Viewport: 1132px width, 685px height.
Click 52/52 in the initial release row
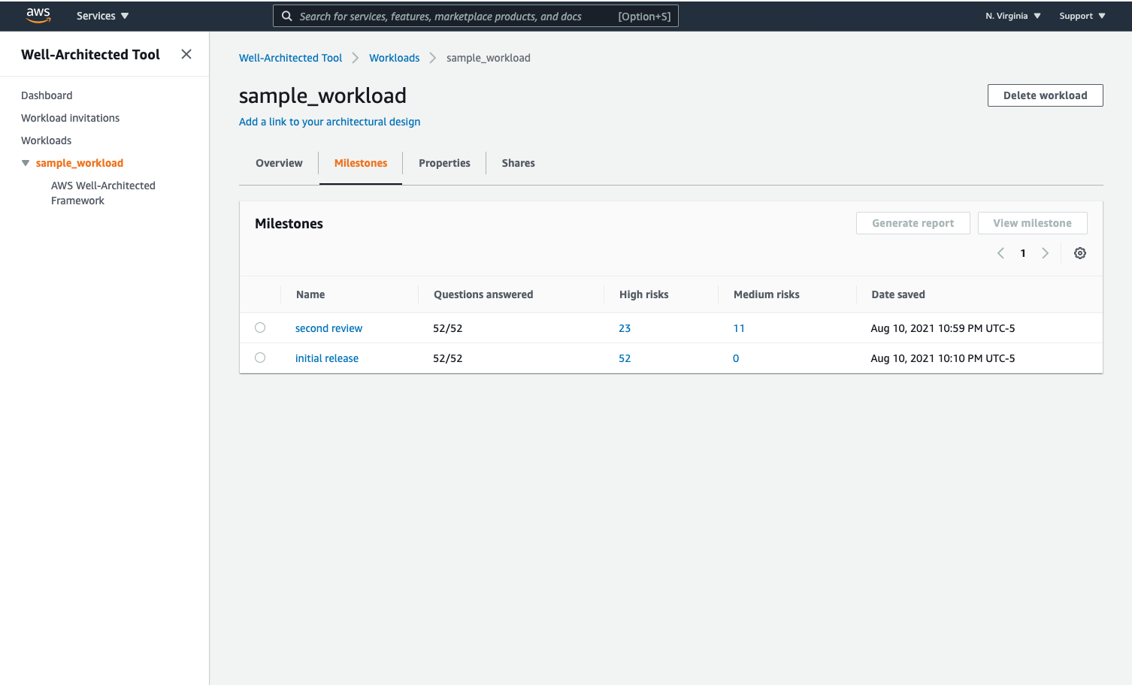(448, 358)
